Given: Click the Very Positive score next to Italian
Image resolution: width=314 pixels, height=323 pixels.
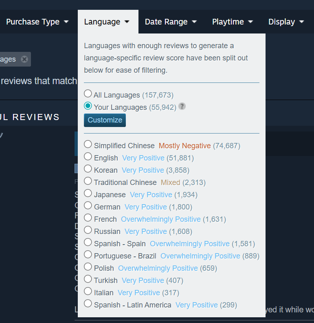Looking at the screenshot, I should (139, 293).
